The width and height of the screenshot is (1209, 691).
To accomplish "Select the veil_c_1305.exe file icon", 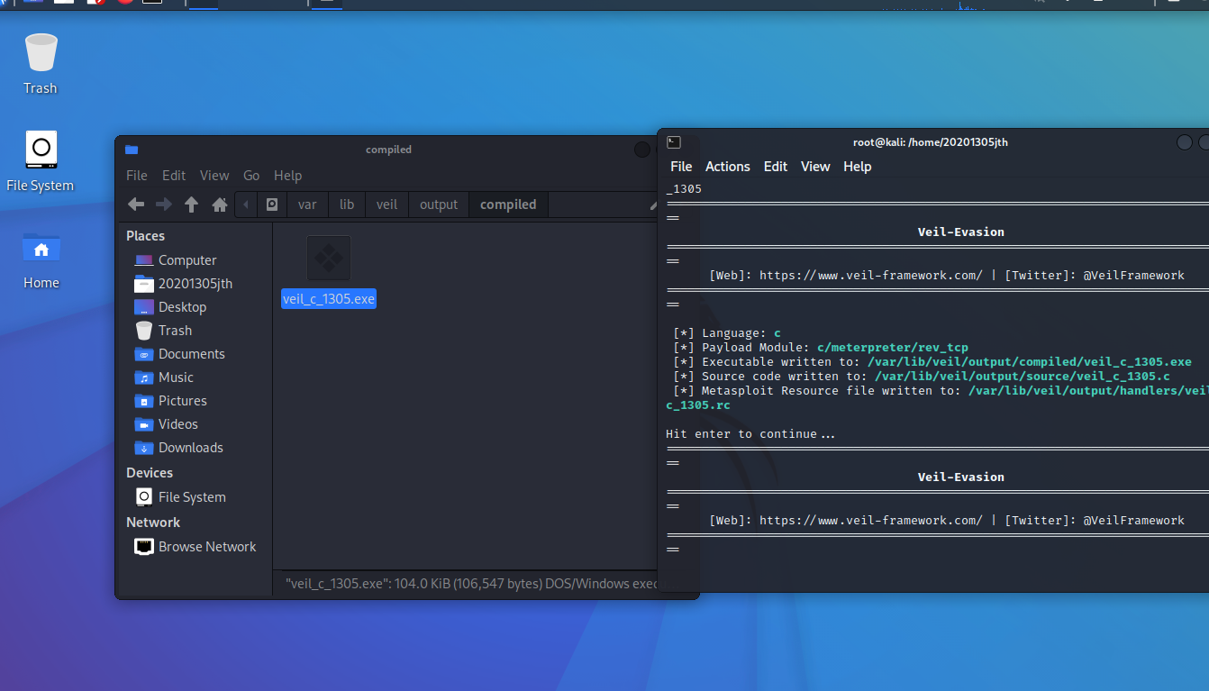I will 329,259.
